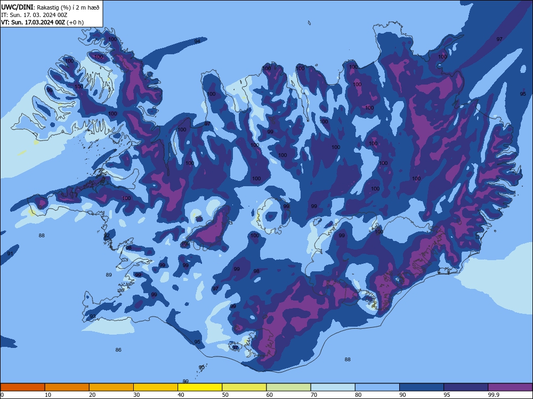Select the 10–20 orange legend swatch
Image resolution: width=533 pixels, height=399 pixels.
pos(67,387)
